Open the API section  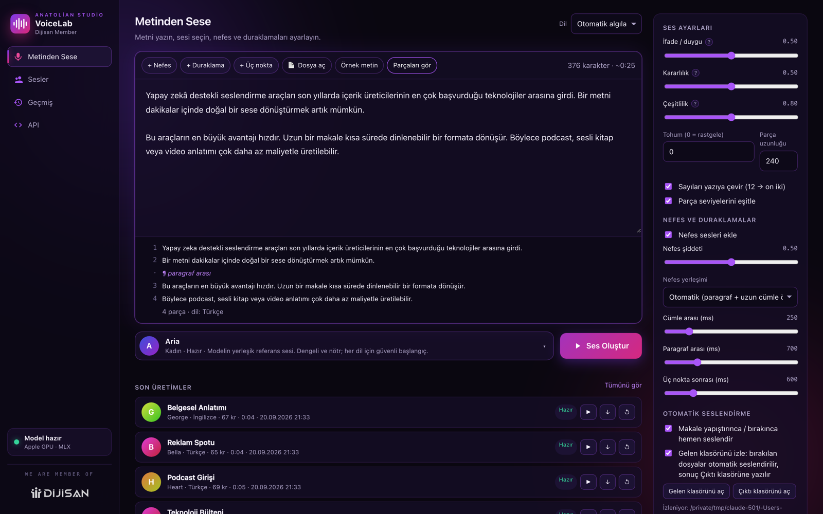60,125
